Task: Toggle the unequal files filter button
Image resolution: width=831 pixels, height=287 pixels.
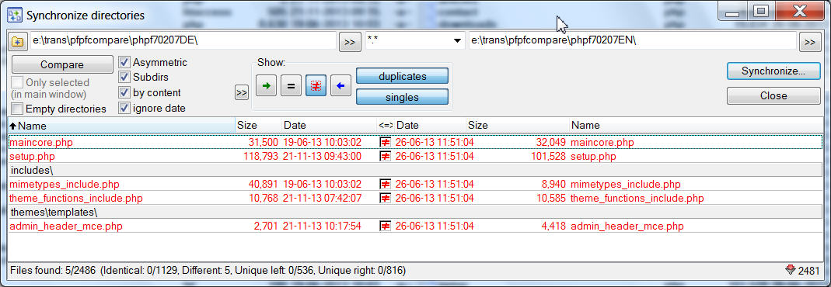Action: pyautogui.click(x=316, y=85)
